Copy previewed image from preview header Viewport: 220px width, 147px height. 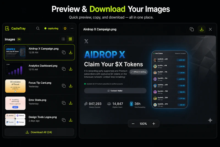pyautogui.click(x=192, y=29)
